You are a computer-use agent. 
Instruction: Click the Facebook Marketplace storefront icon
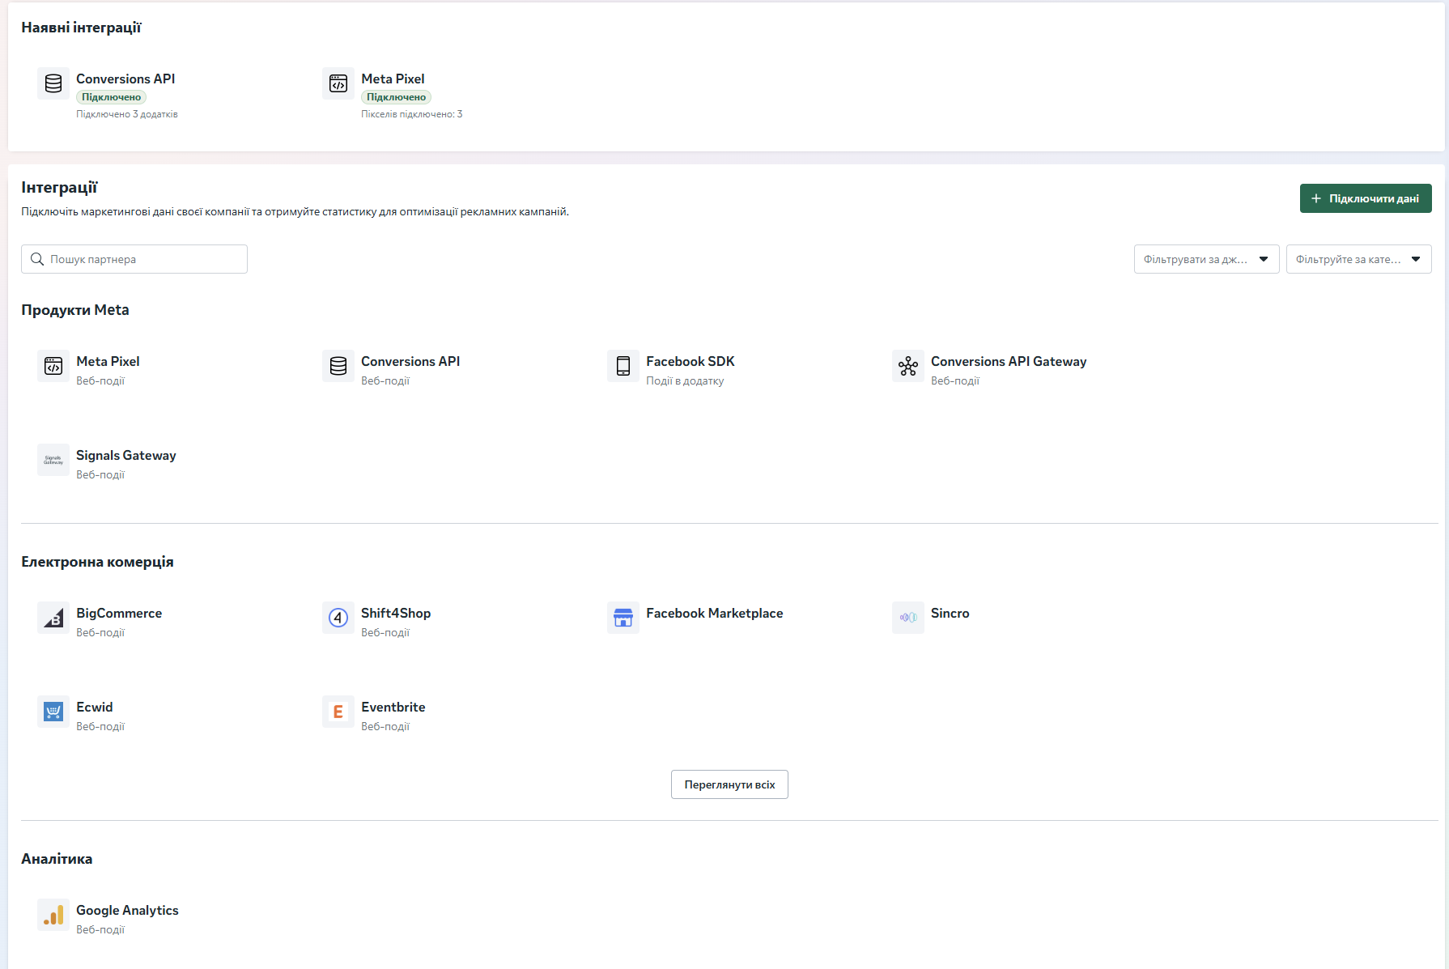pos(623,618)
